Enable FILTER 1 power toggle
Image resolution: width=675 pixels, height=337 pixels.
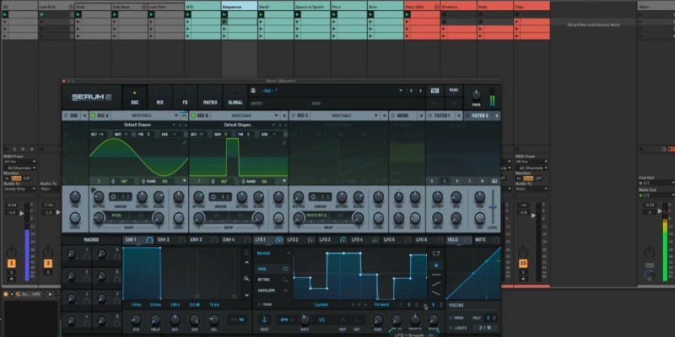coord(429,115)
